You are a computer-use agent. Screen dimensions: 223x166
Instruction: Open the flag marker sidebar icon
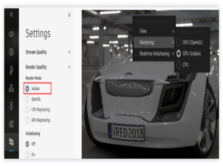click(11, 70)
